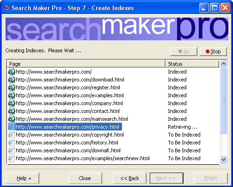Click the icon next to contact.html entry
Image resolution: width=233 pixels, height=187 pixels.
(12, 111)
